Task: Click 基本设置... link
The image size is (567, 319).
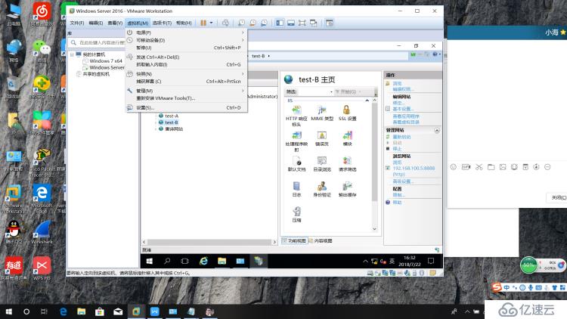Action: point(403,109)
